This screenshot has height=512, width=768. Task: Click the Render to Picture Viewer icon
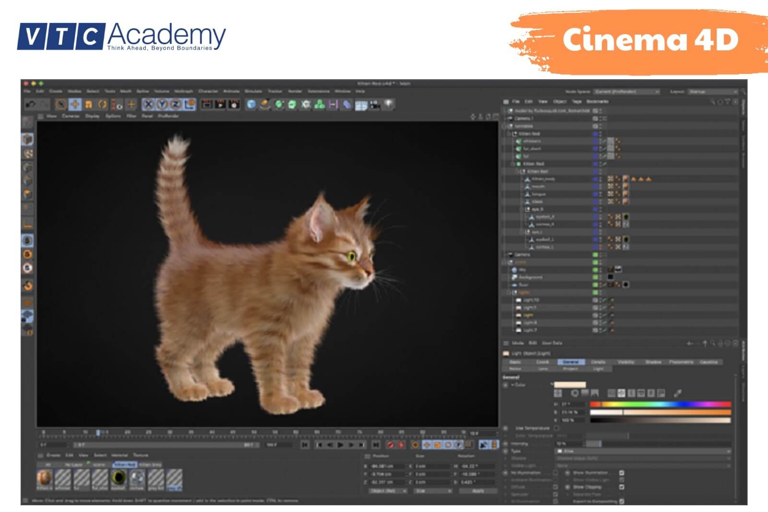[219, 106]
